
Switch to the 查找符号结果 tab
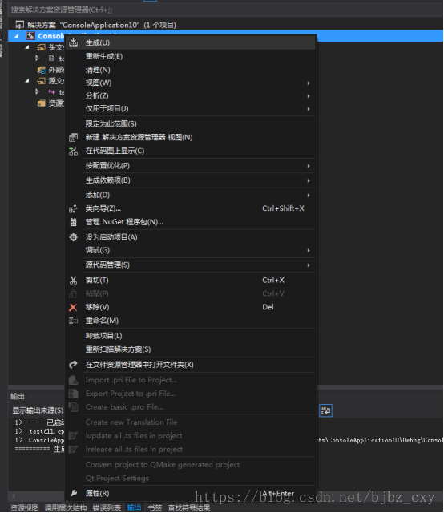189,507
